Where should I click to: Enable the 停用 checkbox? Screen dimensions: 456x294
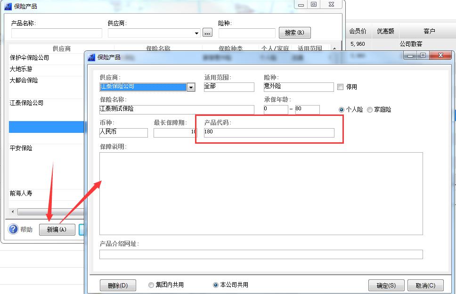pyautogui.click(x=341, y=87)
